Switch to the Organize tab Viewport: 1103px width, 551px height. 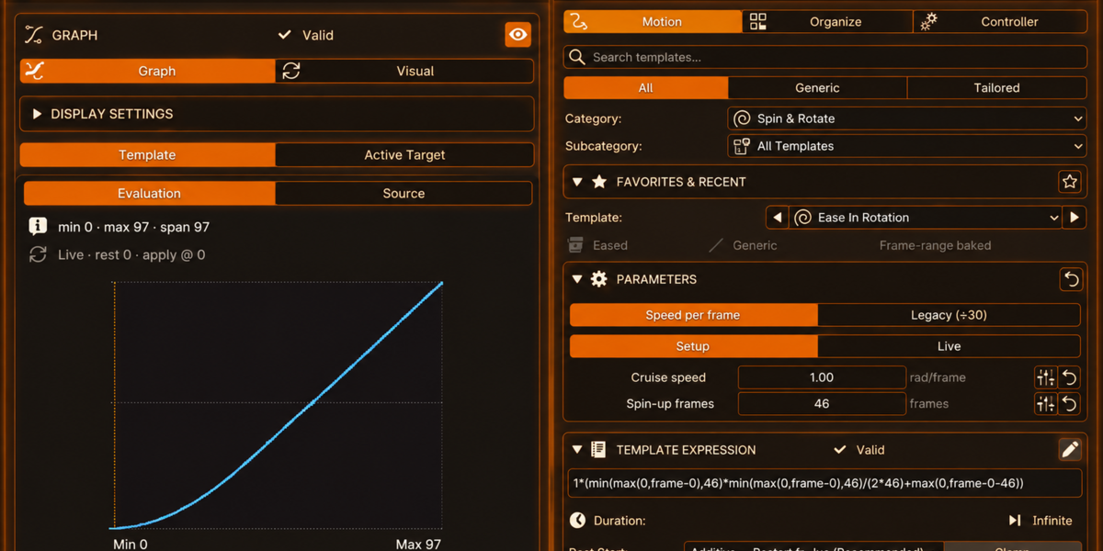tap(827, 22)
